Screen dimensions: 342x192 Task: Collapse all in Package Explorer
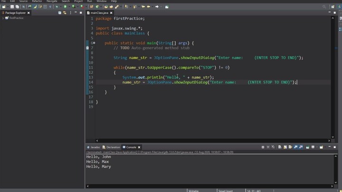coord(59,13)
